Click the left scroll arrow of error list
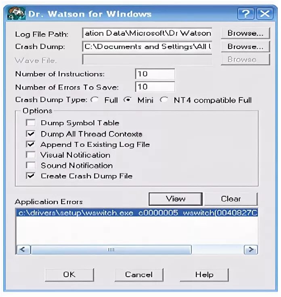The width and height of the screenshot is (281, 297). click(x=23, y=250)
